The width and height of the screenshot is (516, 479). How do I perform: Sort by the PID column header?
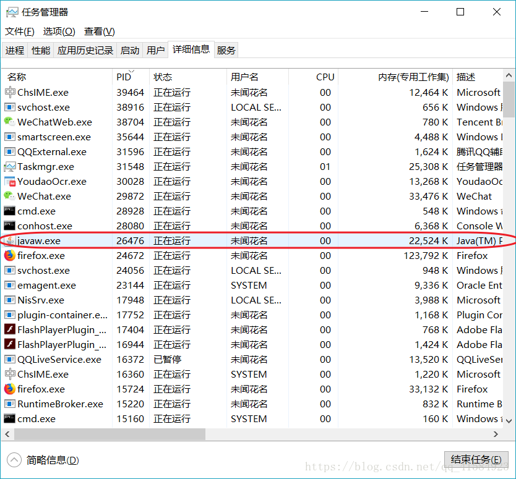point(131,77)
